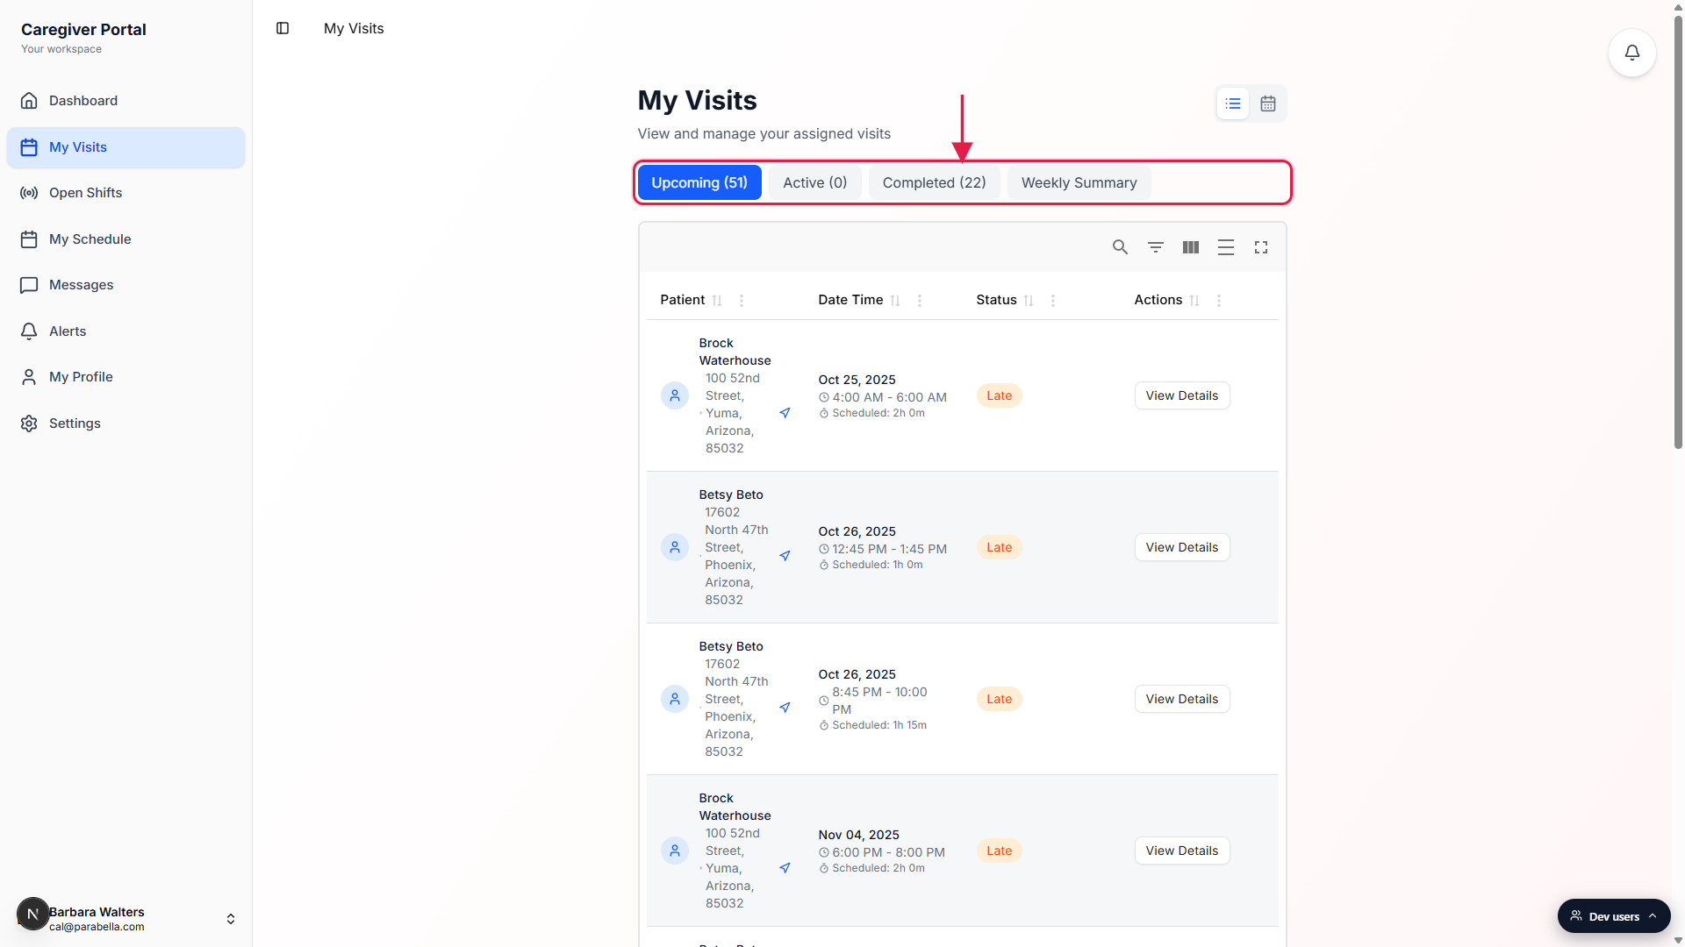Click Barbara Walters user avatar
1685x947 pixels.
33,914
